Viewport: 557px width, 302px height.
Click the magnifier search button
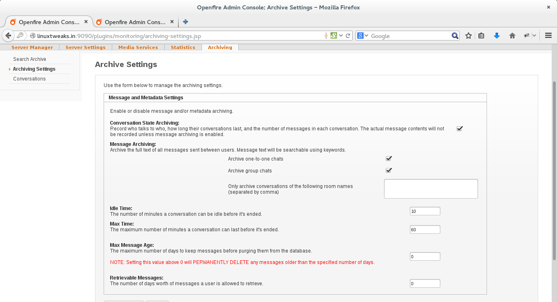point(455,36)
